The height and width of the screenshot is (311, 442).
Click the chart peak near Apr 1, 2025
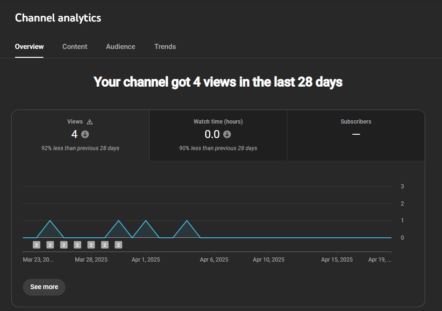tap(146, 221)
